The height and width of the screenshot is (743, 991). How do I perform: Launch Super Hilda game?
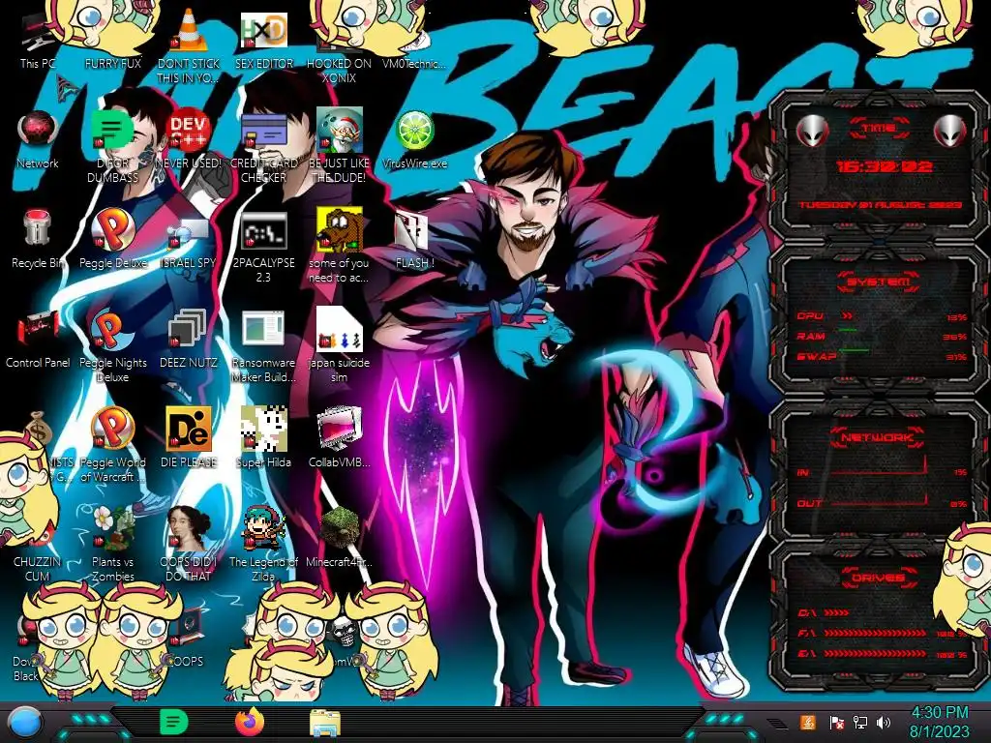(x=263, y=430)
